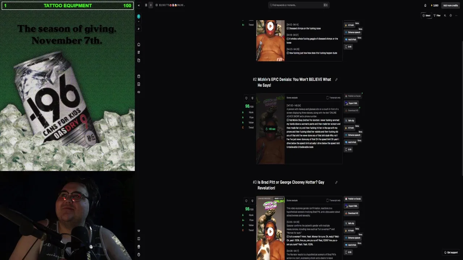Click AI hook for clip #2
This screenshot has width=463, height=260.
pos(349,128)
